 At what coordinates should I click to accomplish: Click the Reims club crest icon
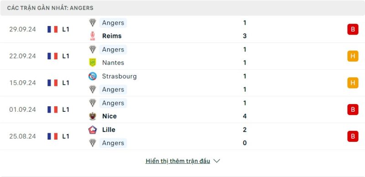pyautogui.click(x=93, y=36)
